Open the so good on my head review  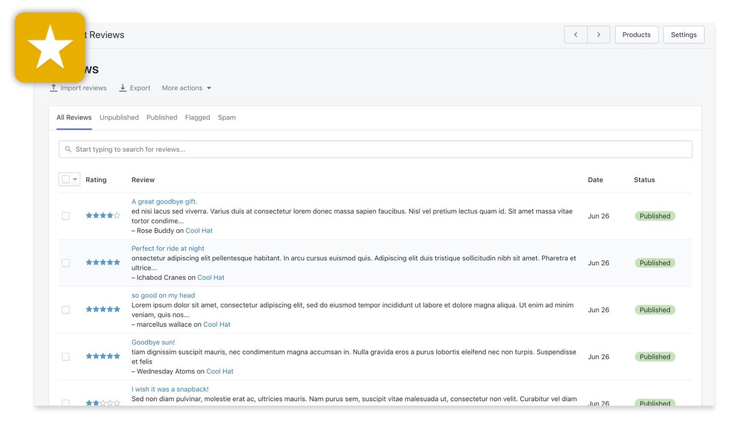click(163, 295)
